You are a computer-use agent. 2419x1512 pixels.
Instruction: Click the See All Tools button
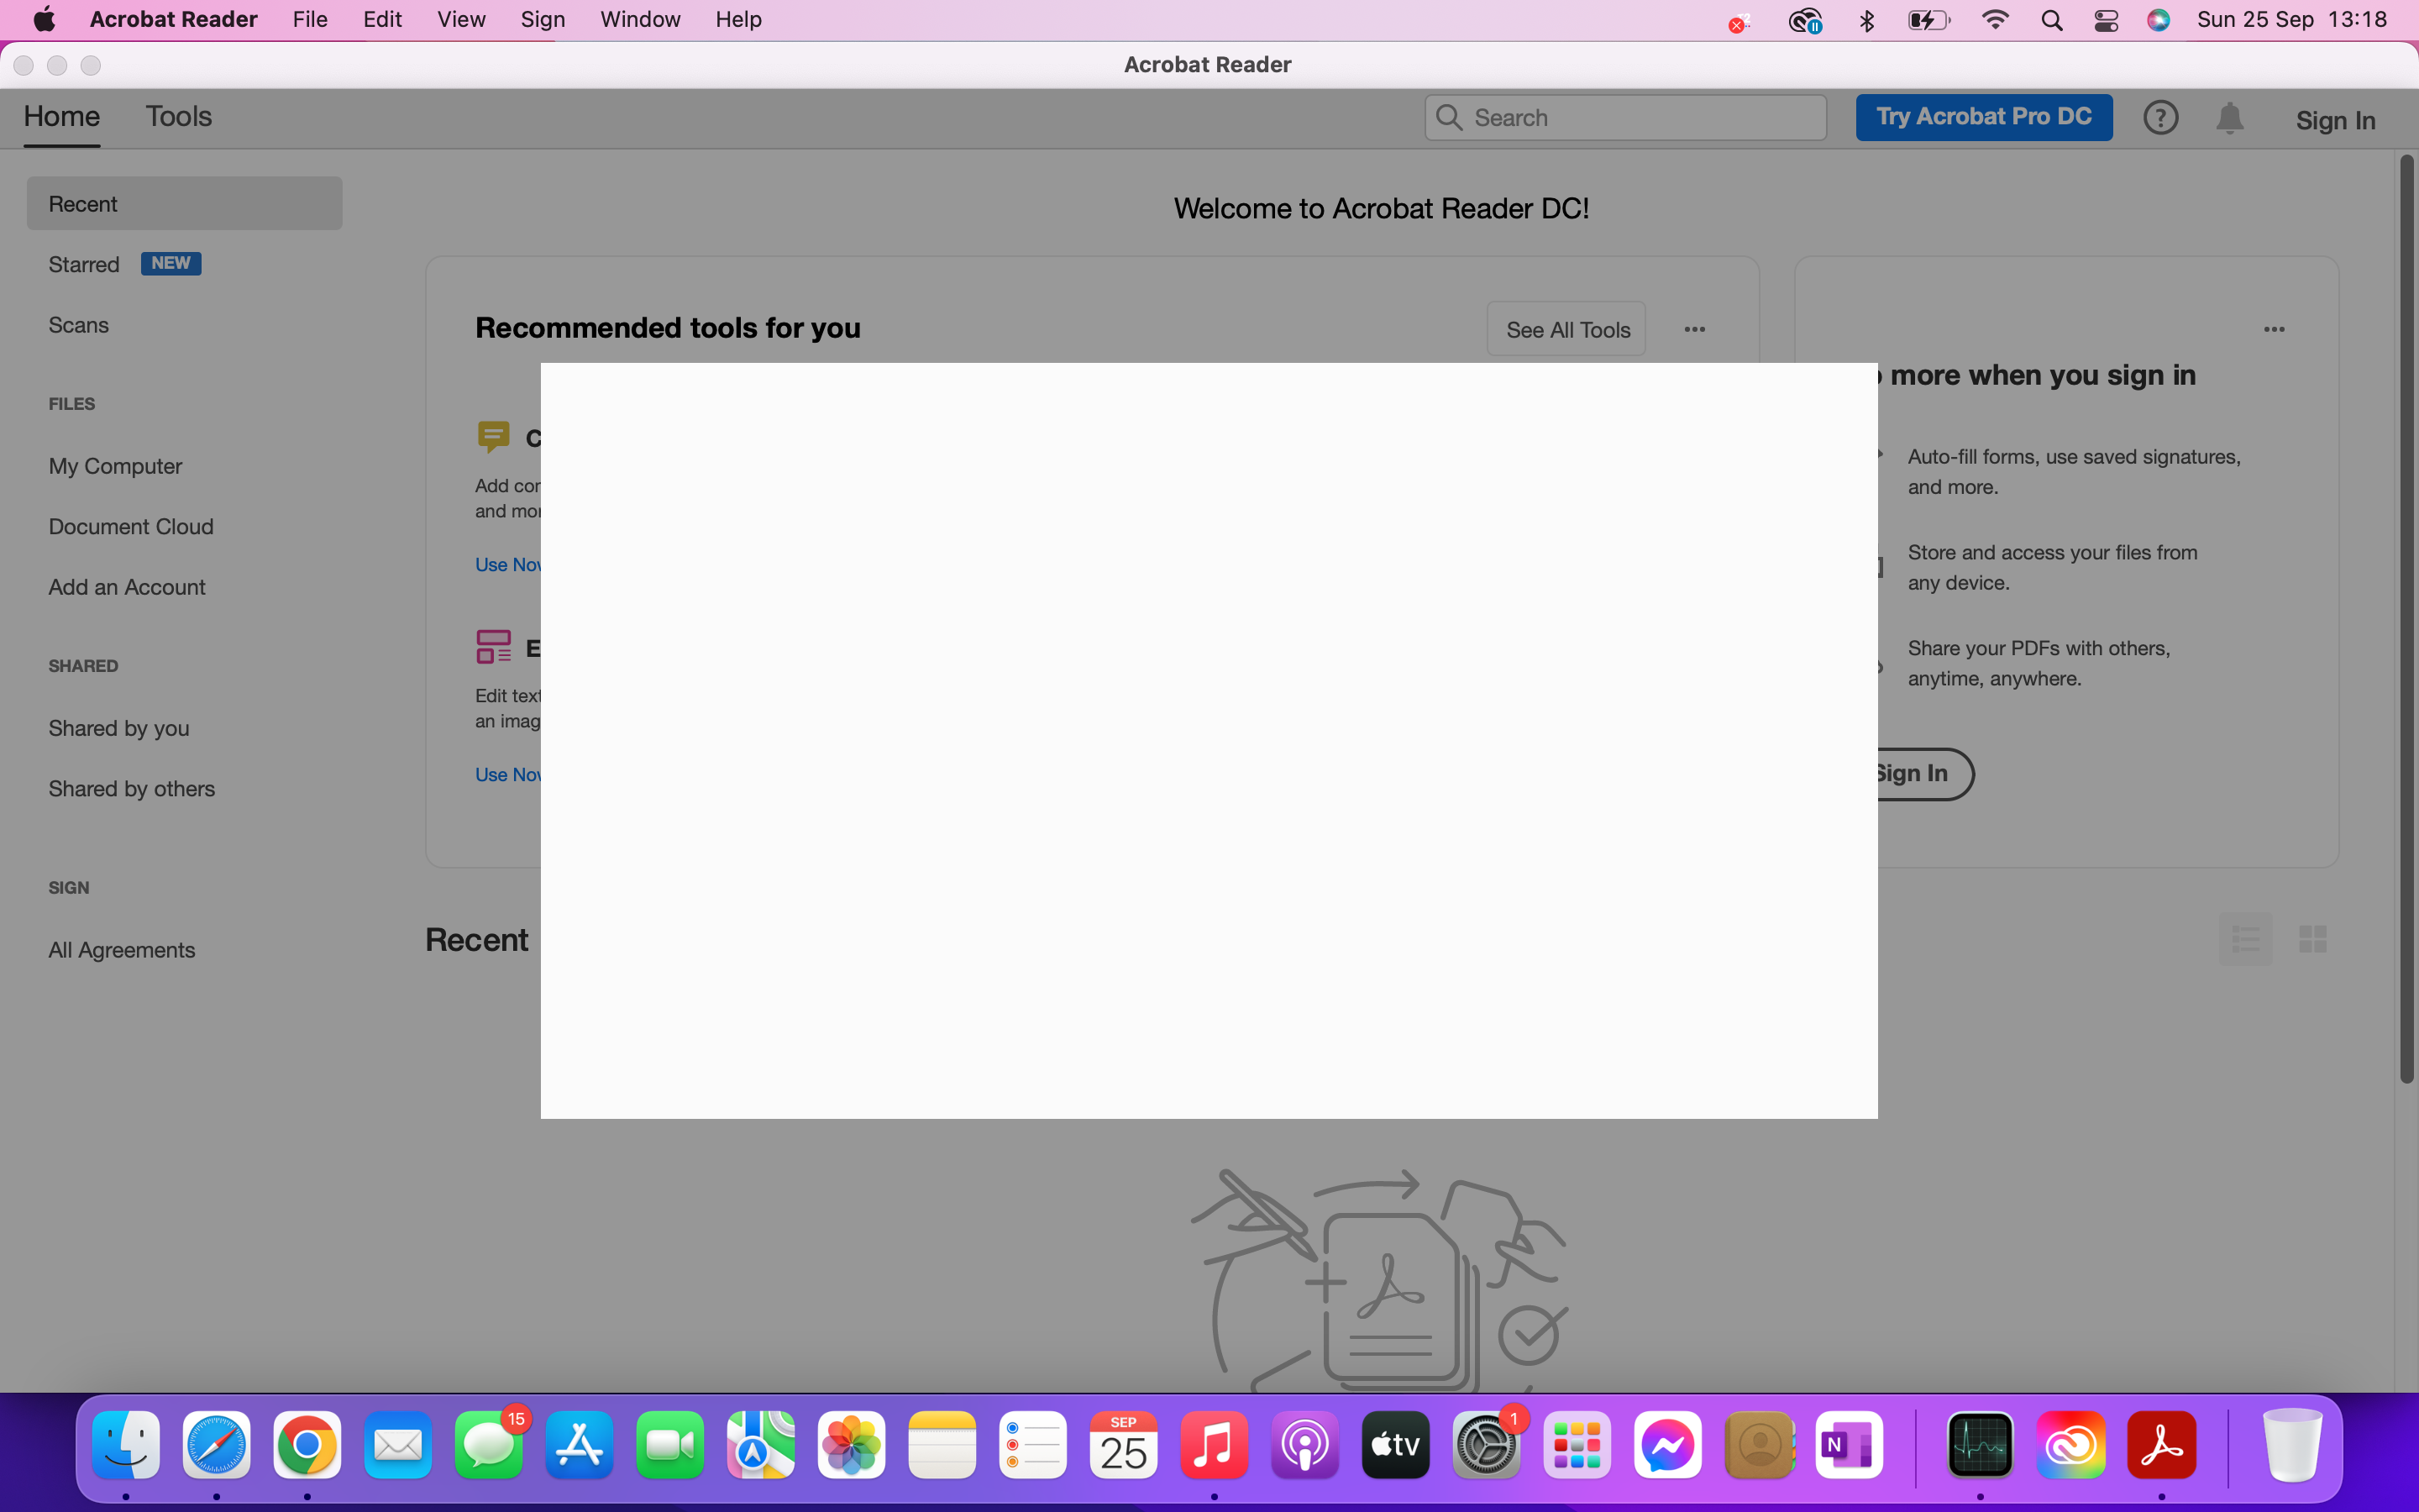tap(1566, 329)
